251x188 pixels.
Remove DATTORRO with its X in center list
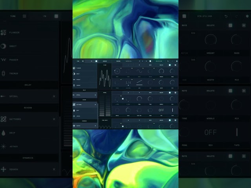pyautogui.click(x=95, y=105)
